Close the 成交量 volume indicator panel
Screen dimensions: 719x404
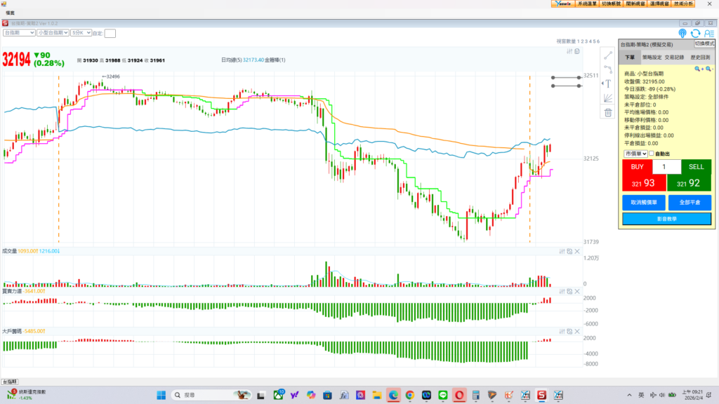(576, 251)
